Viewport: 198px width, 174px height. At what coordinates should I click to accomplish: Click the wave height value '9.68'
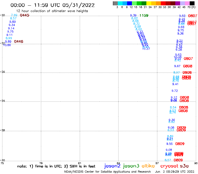pos(181,27)
